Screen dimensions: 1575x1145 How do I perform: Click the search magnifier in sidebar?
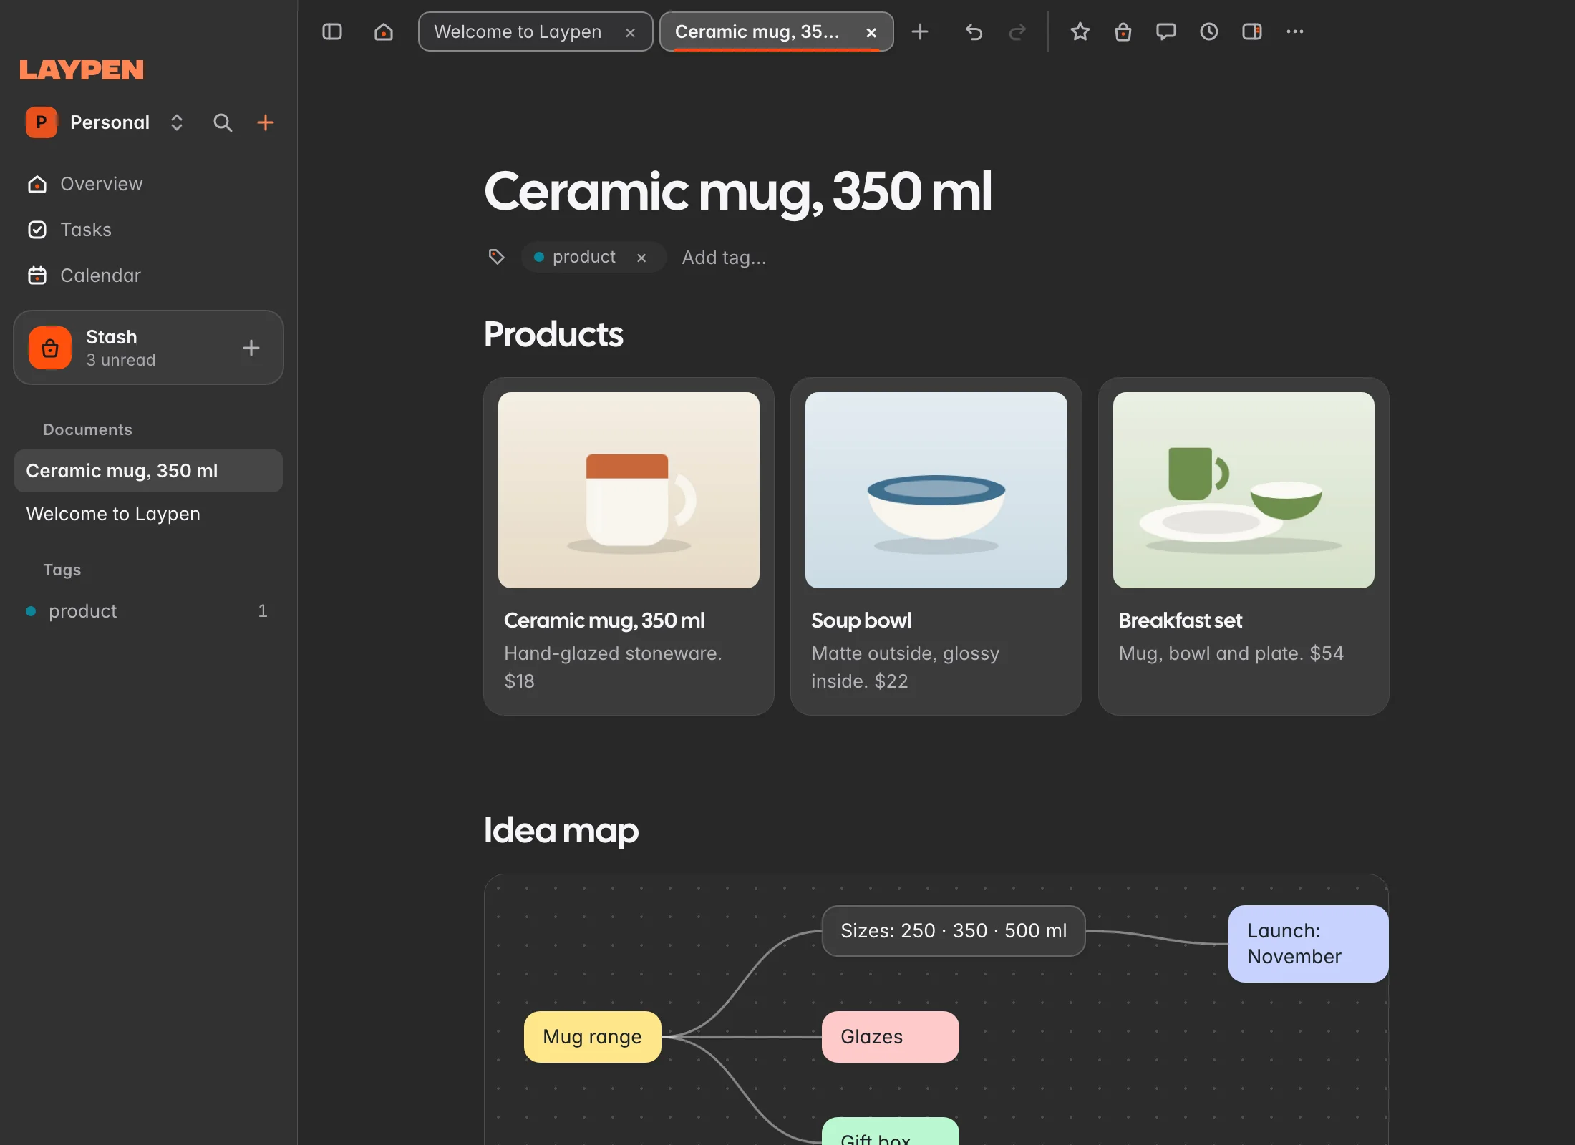pyautogui.click(x=223, y=122)
